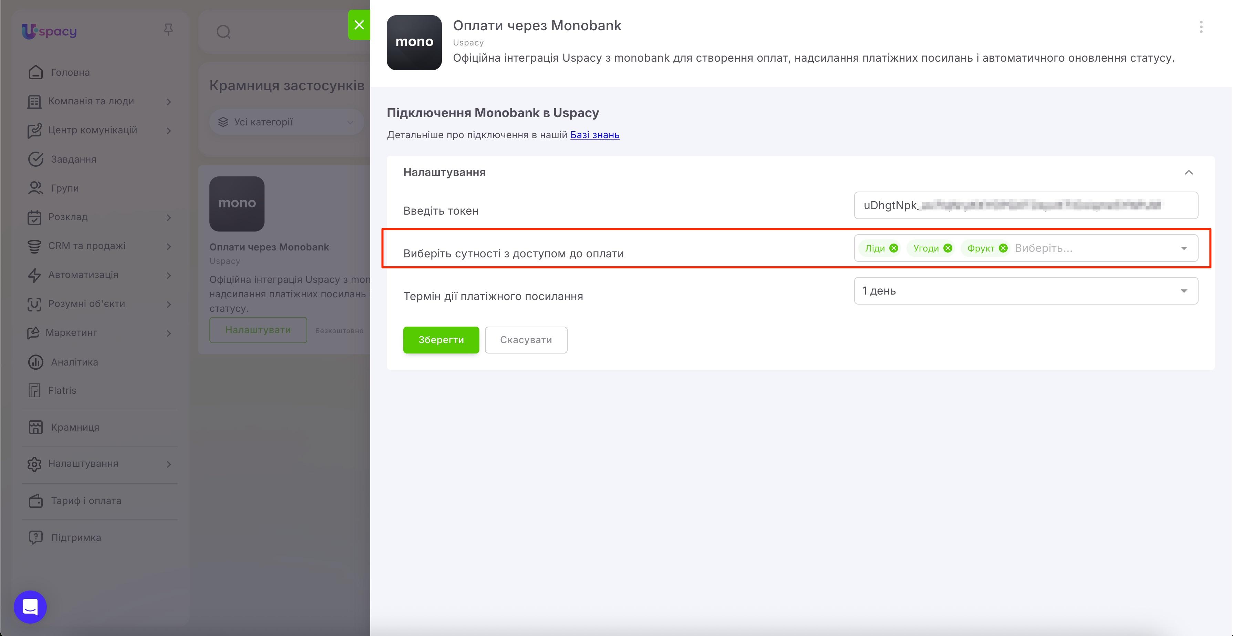
Task: Remove the Фрукт entity tag
Action: tap(1003, 248)
